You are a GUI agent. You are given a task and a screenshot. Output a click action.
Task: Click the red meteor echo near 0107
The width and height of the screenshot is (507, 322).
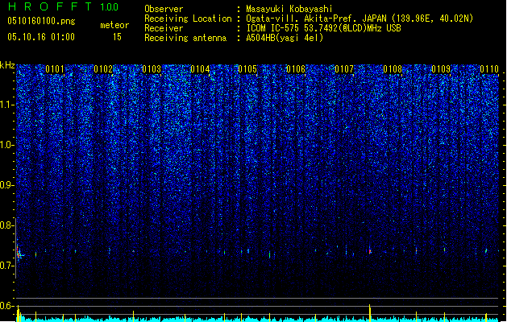(370, 251)
